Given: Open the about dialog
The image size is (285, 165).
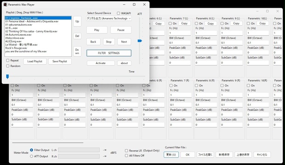Looking at the screenshot, I should point(124,63).
